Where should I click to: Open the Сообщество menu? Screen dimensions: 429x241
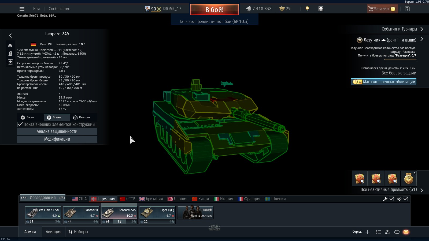[x=60, y=9]
